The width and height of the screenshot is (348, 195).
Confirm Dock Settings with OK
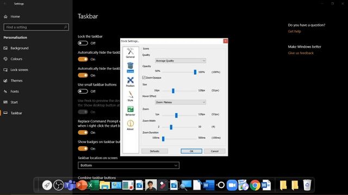click(x=191, y=151)
